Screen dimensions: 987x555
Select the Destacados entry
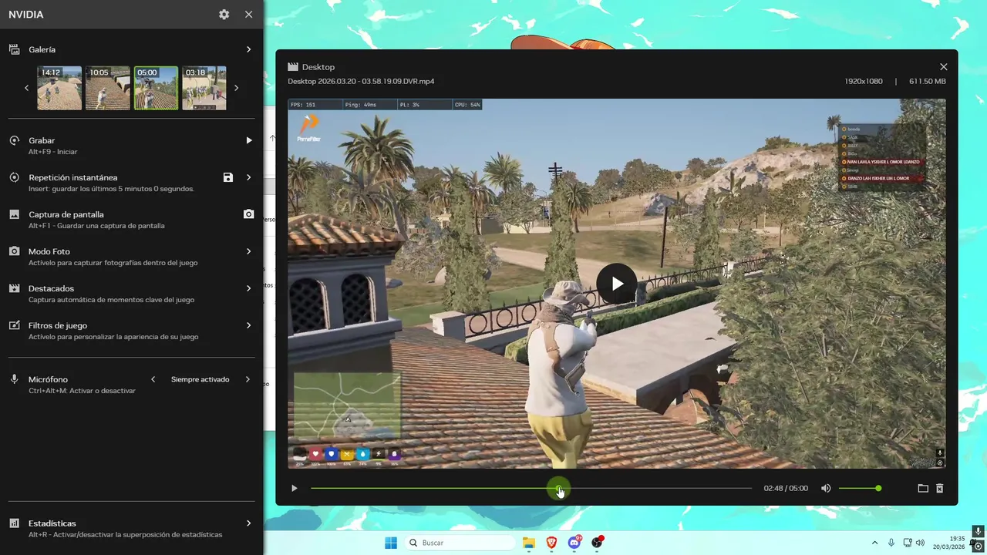click(x=131, y=294)
